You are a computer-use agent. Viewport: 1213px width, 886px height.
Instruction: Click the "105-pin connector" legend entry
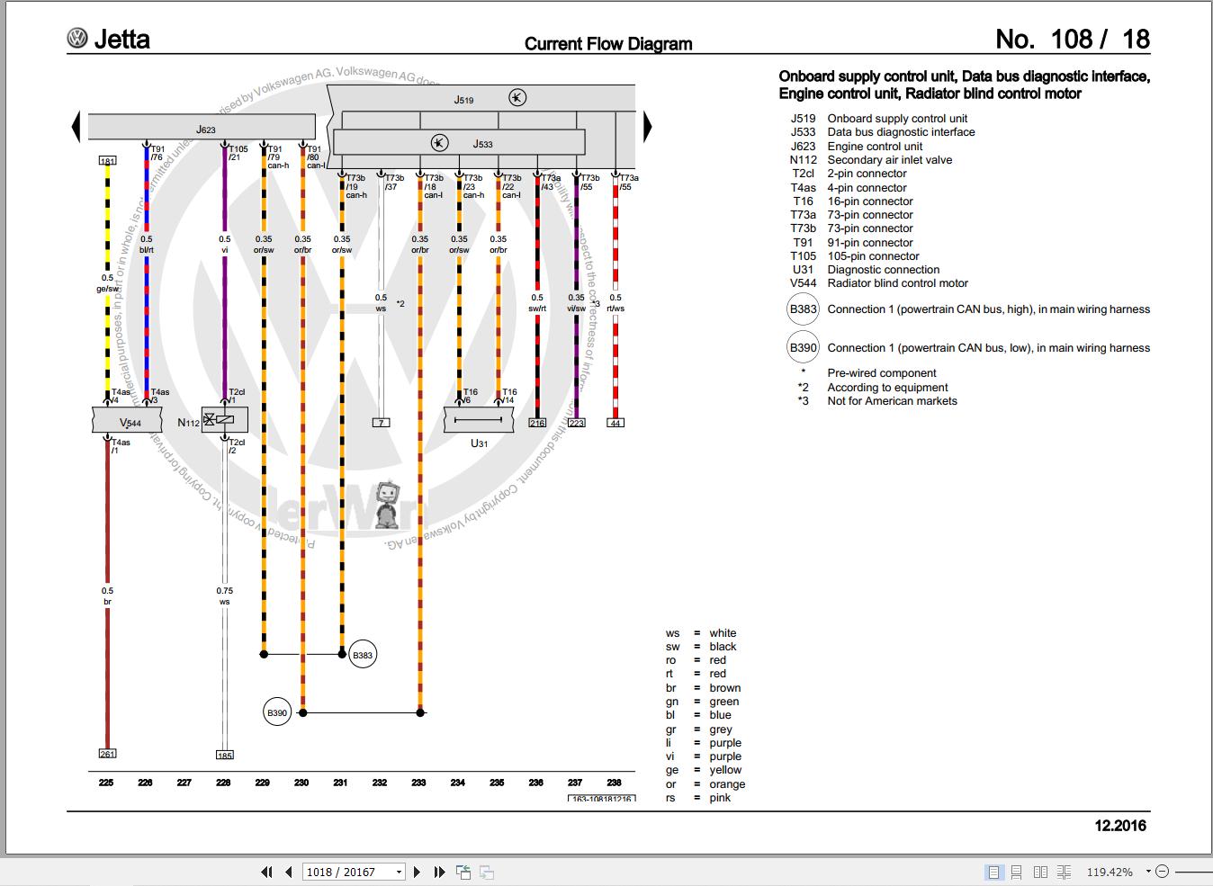[x=873, y=256]
